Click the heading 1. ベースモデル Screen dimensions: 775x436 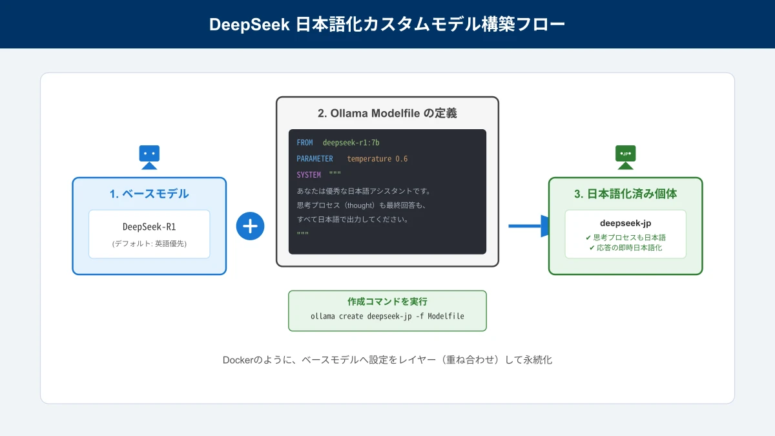[x=149, y=193]
